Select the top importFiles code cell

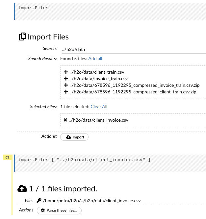tap(110, 11)
